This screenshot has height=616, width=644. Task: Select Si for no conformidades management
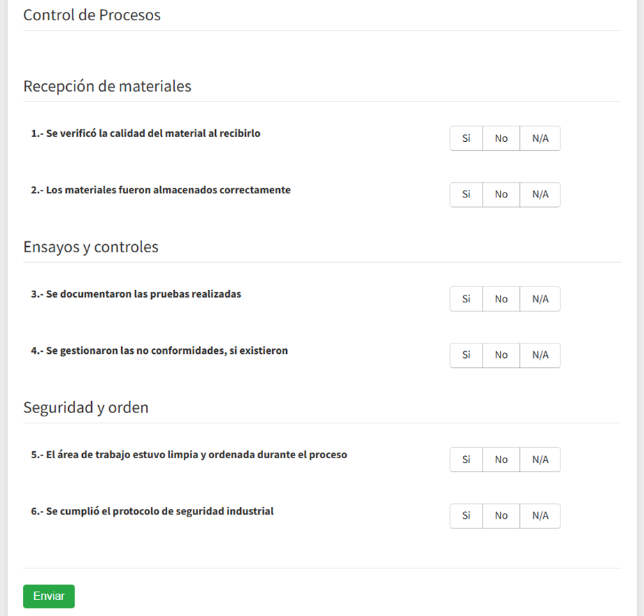point(466,355)
